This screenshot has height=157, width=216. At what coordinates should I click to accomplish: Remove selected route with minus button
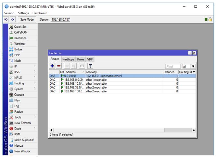pos(59,66)
